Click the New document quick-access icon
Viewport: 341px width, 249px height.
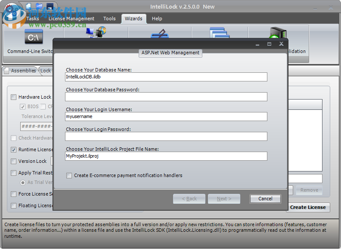(28, 6)
